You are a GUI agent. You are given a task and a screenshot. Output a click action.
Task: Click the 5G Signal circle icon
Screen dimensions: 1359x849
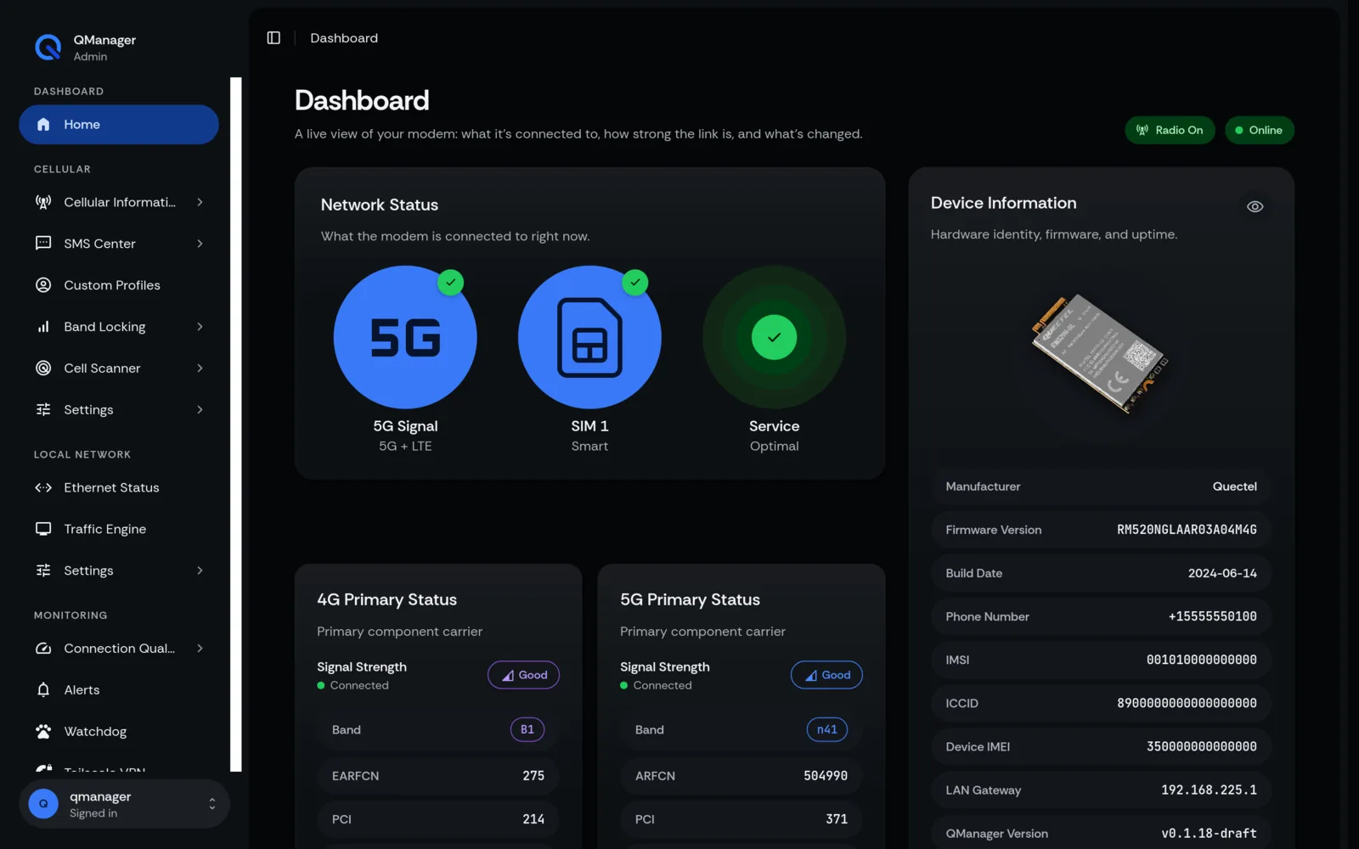[x=405, y=337]
